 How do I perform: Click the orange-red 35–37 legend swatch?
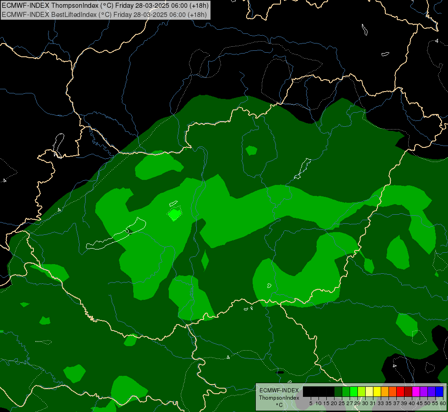coord(393,391)
